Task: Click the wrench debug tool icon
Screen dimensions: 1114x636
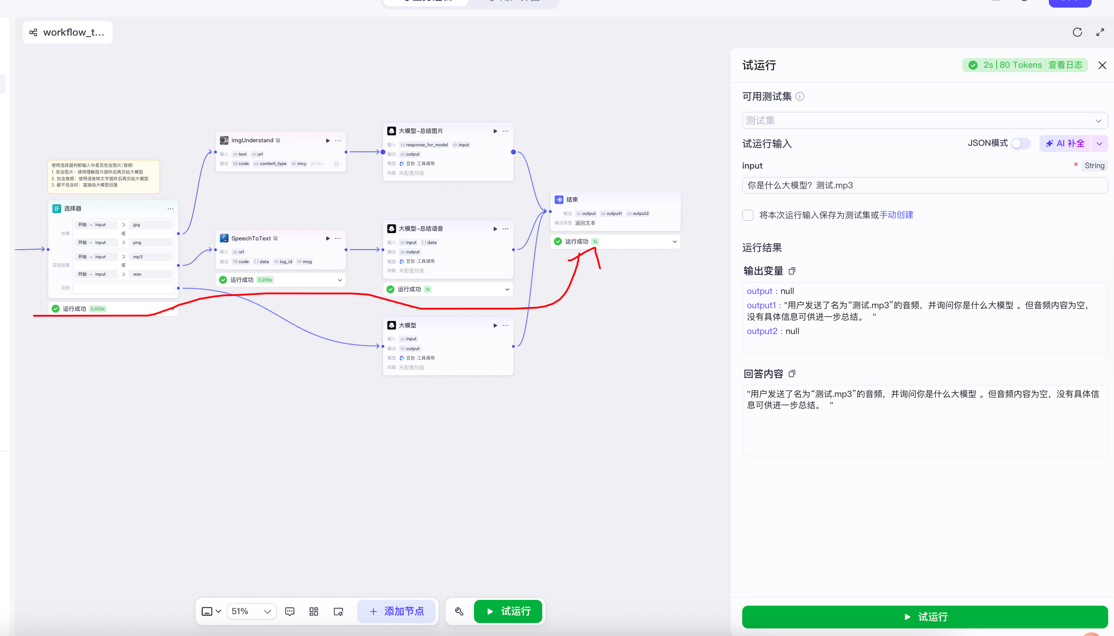Action: point(459,611)
